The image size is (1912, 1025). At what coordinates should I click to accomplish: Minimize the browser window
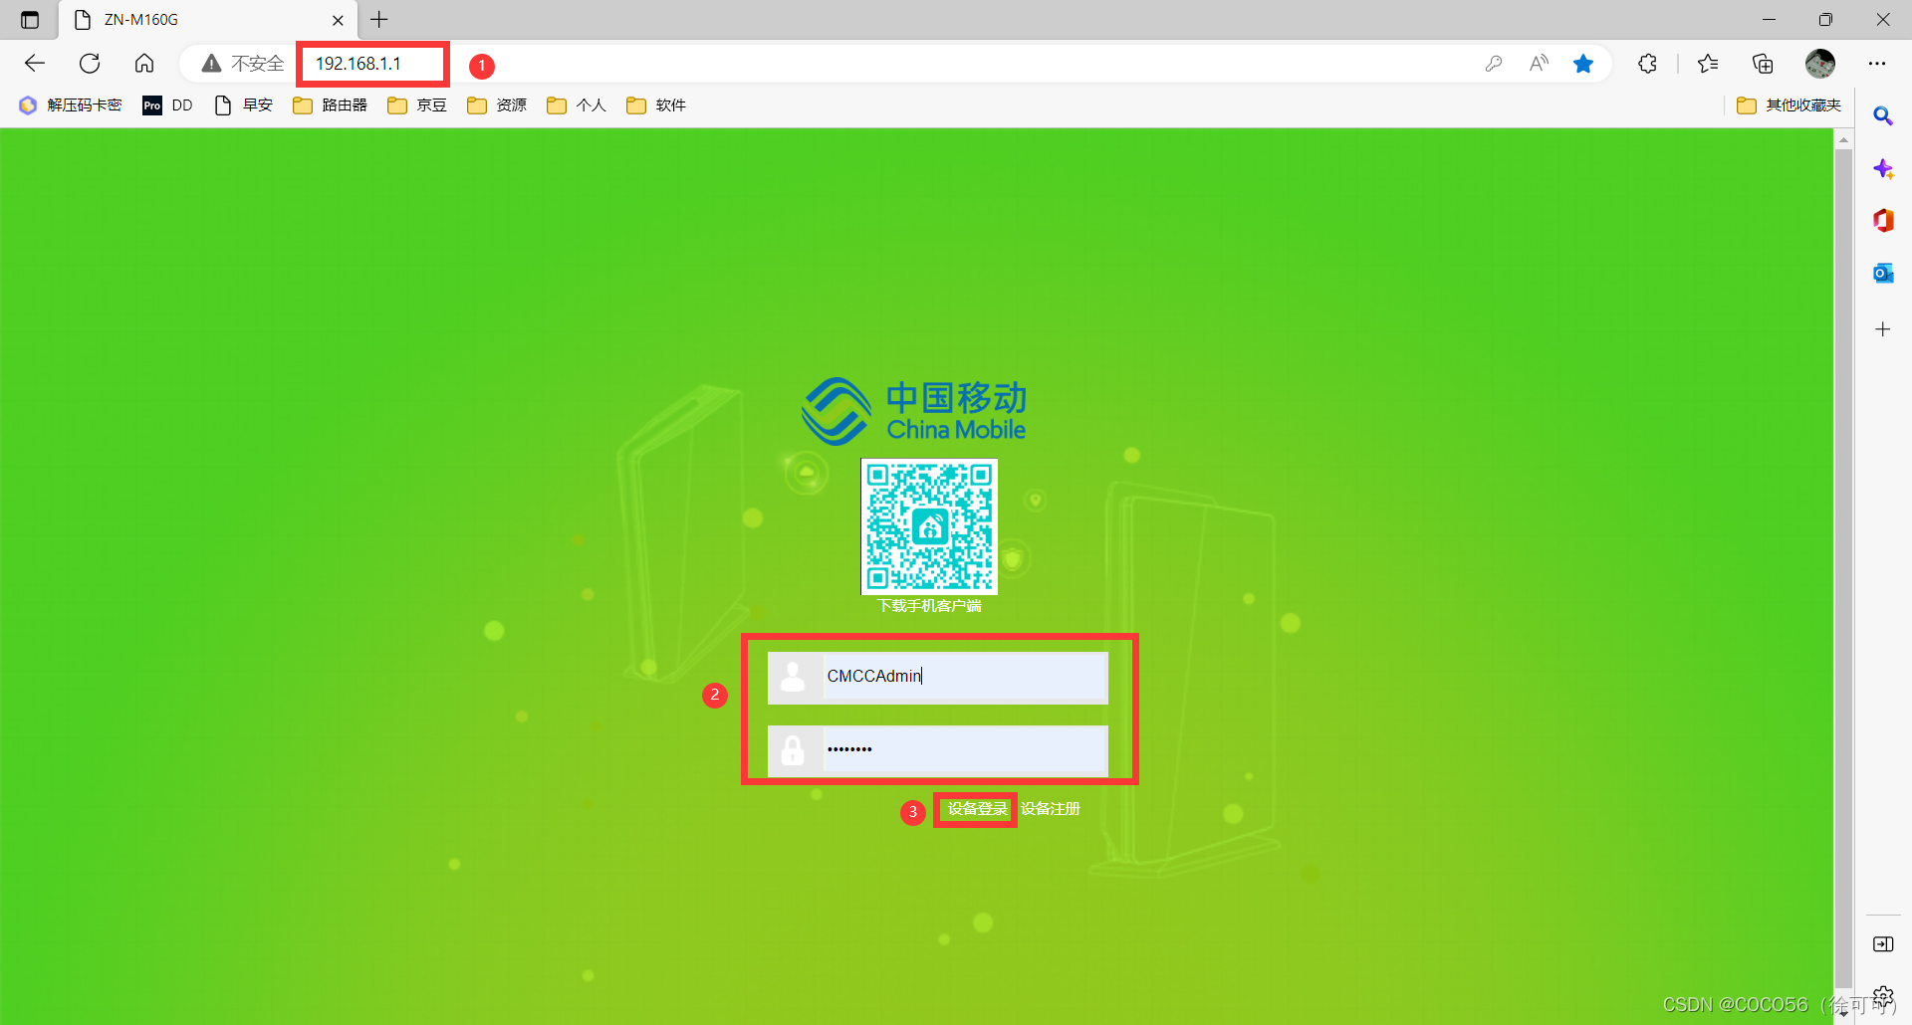pyautogui.click(x=1769, y=20)
